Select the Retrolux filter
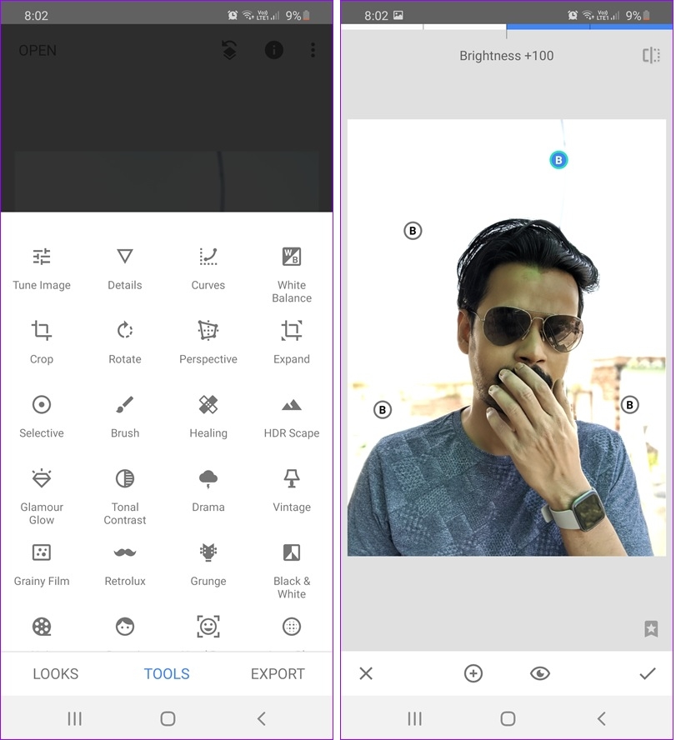 [x=125, y=565]
